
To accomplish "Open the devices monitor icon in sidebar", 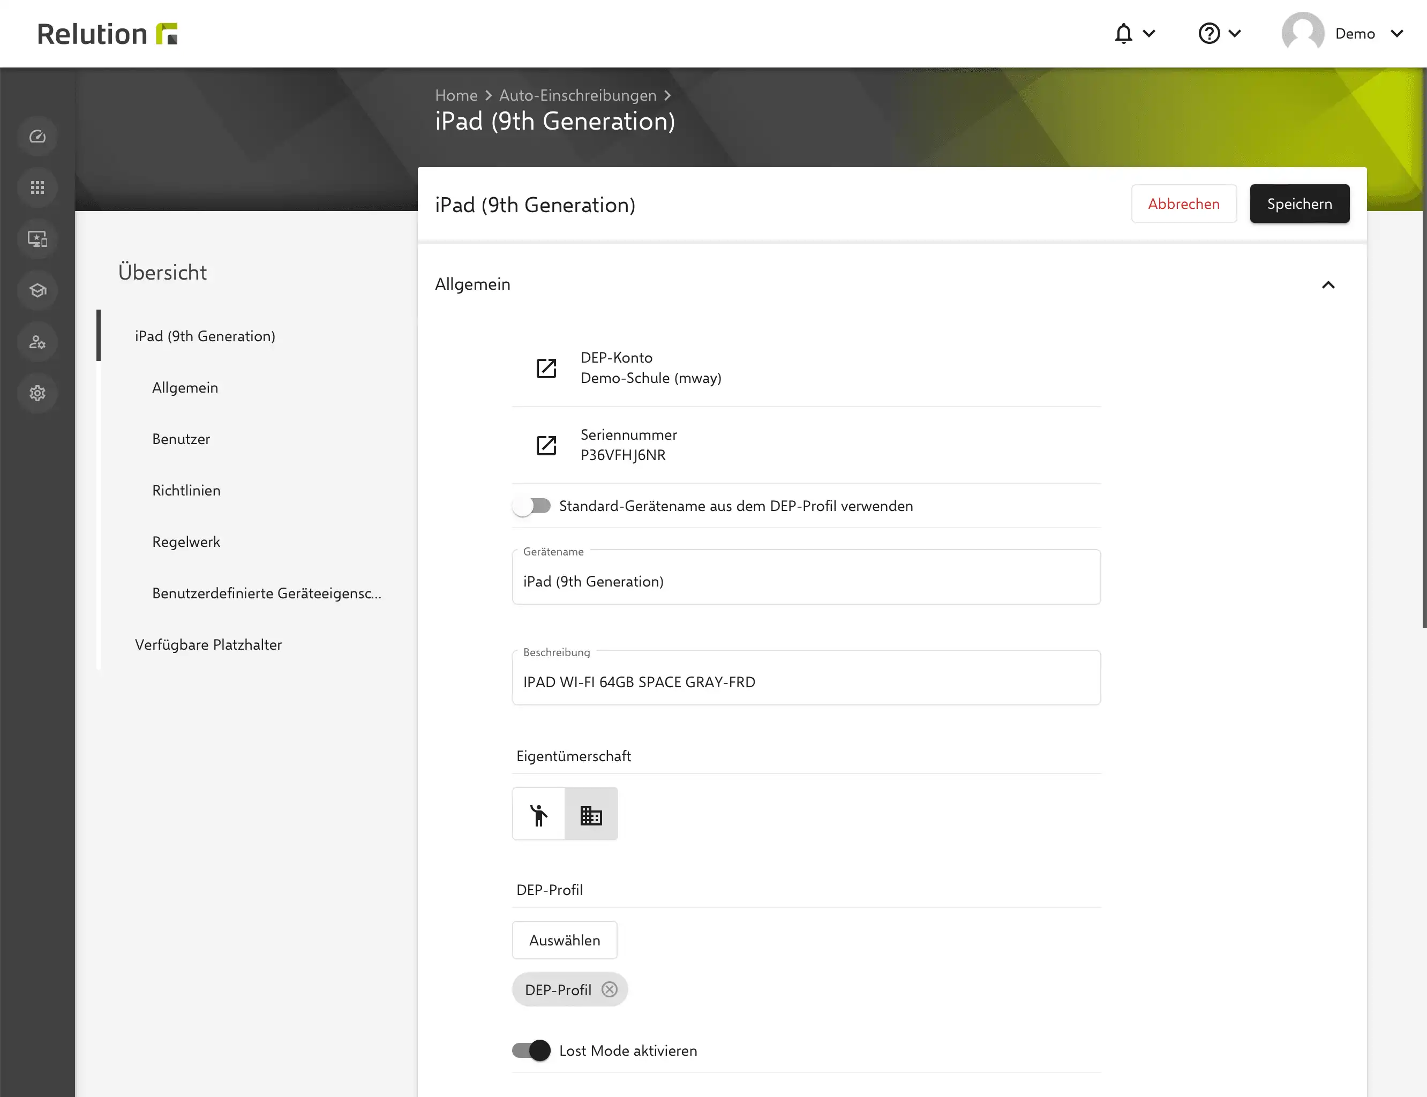I will click(37, 239).
